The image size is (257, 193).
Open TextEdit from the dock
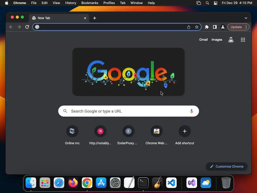129,183
